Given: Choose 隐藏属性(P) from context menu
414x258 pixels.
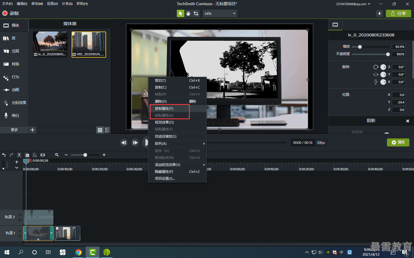Looking at the screenshot, I should click(177, 172).
